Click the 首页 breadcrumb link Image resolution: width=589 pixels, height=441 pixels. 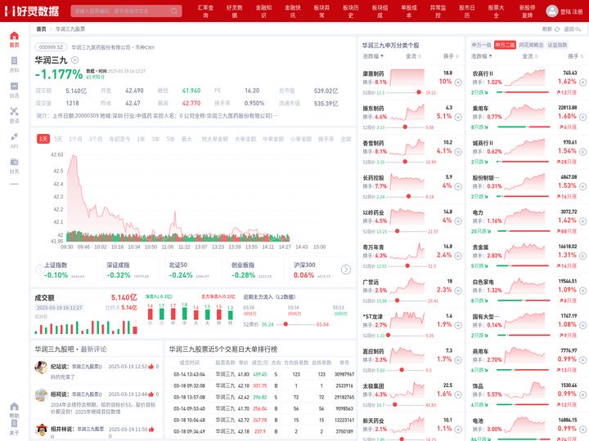tap(41, 29)
